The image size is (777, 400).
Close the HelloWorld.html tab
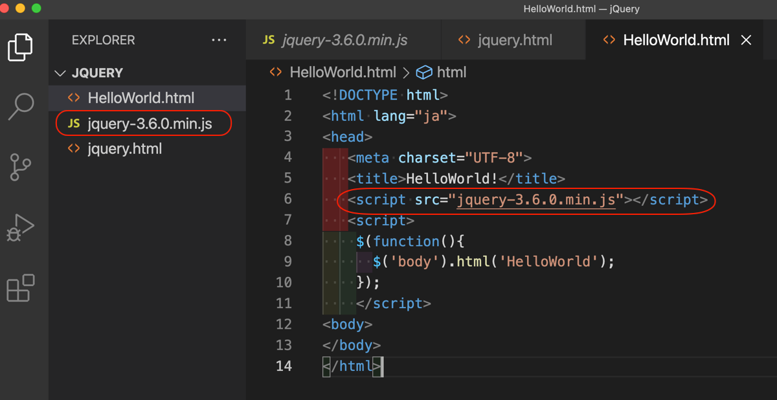point(746,40)
